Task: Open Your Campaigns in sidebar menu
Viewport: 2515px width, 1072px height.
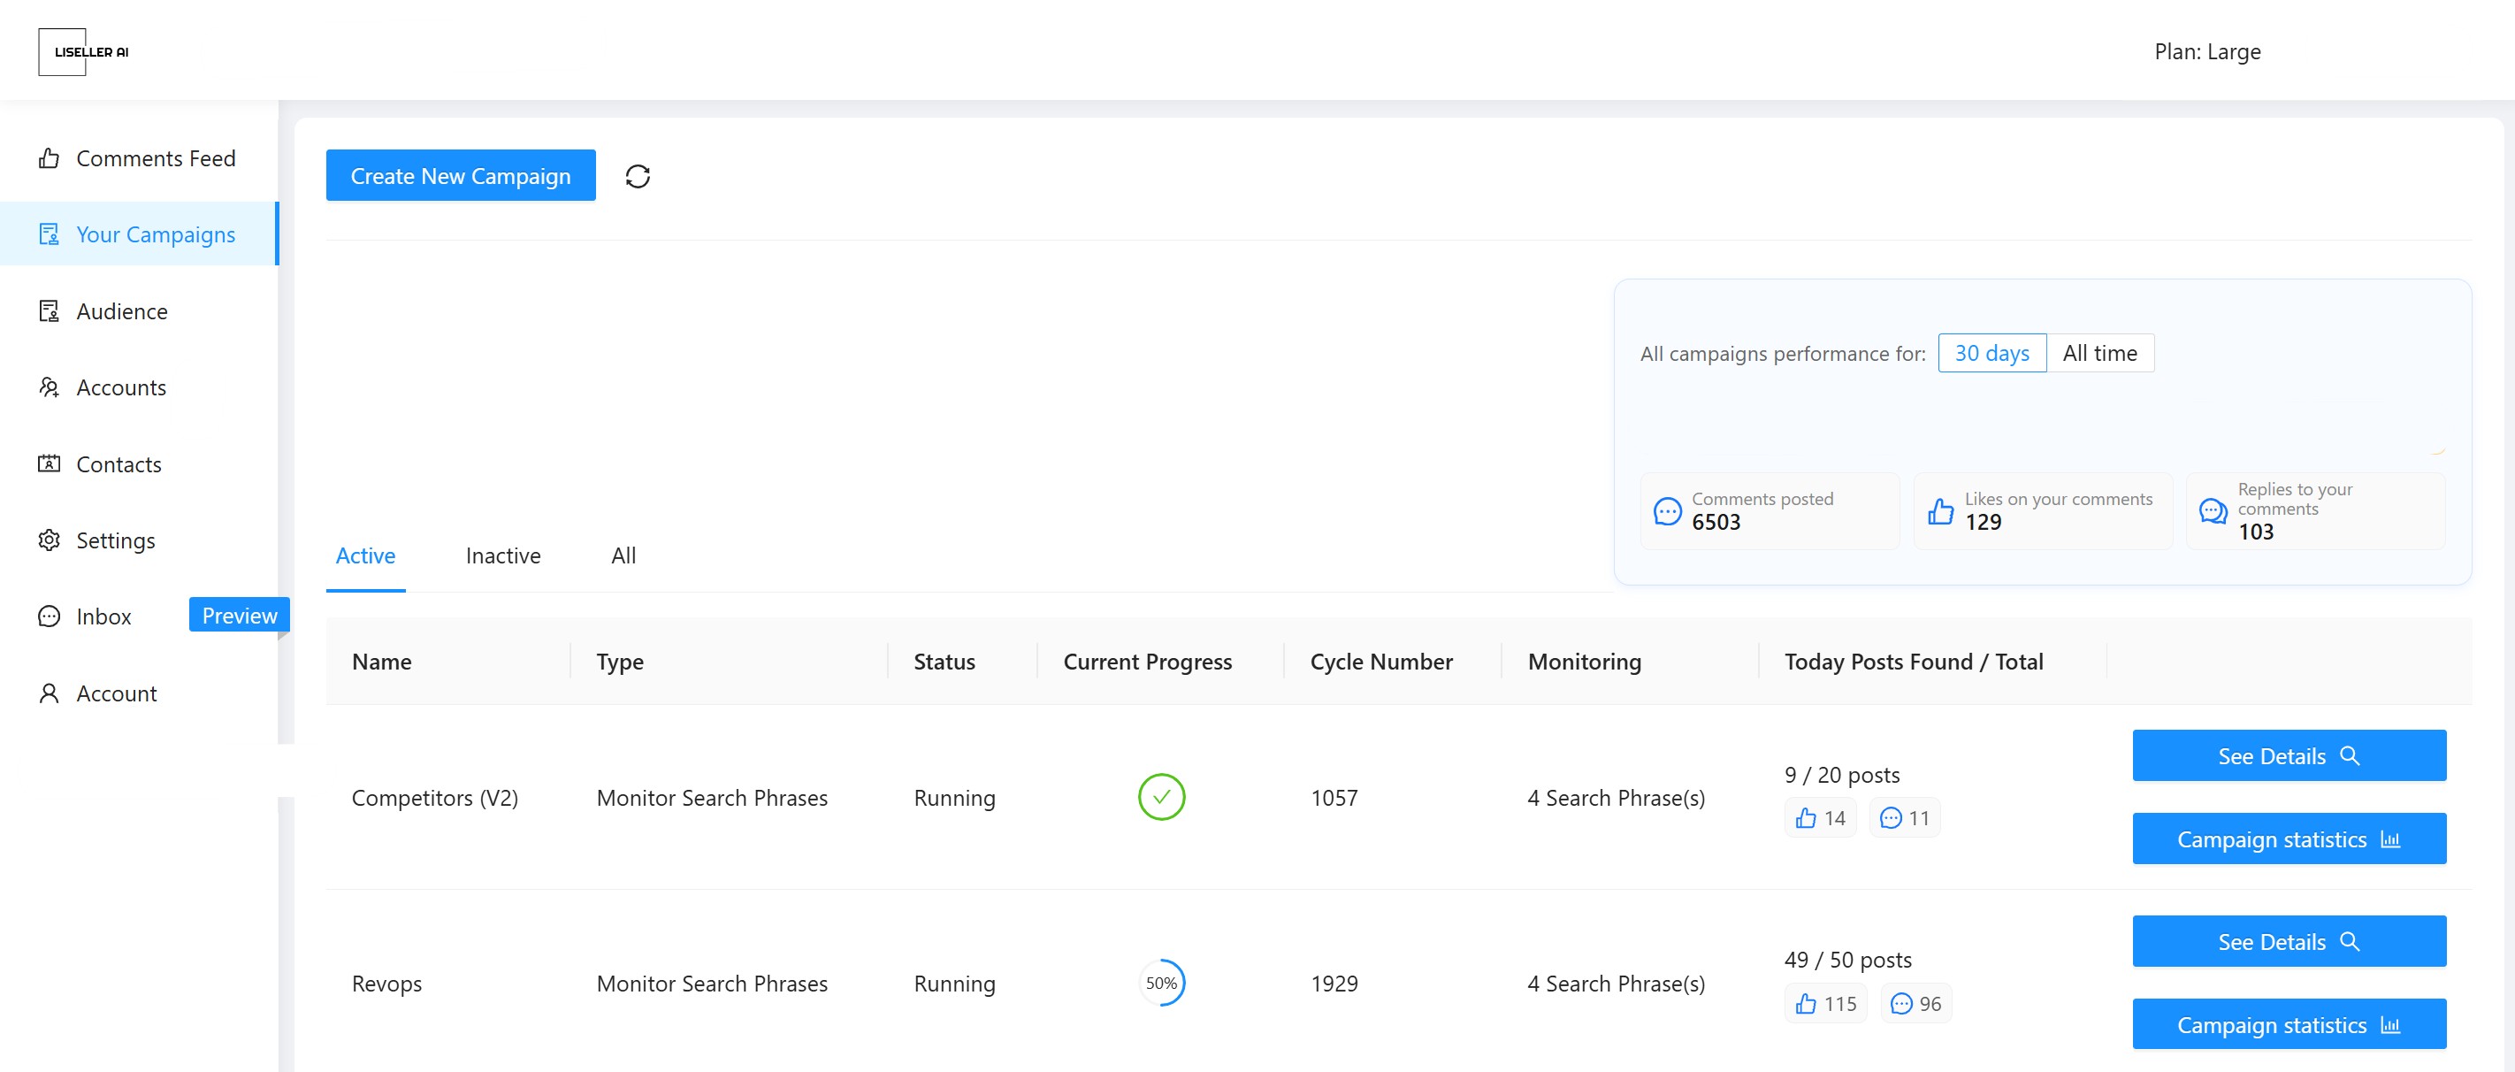Action: 154,234
